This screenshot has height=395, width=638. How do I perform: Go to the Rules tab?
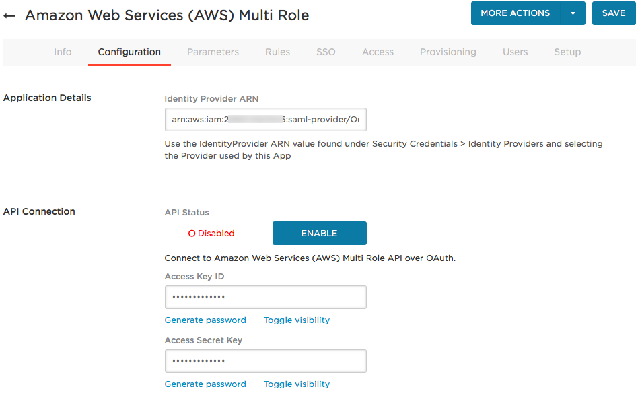(x=277, y=52)
